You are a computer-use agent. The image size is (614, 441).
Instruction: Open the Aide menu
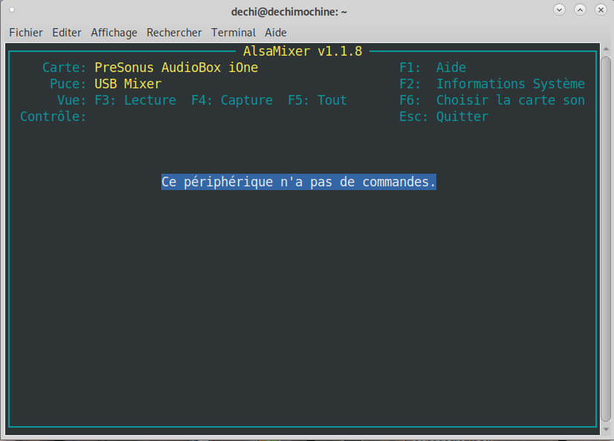[x=276, y=33]
